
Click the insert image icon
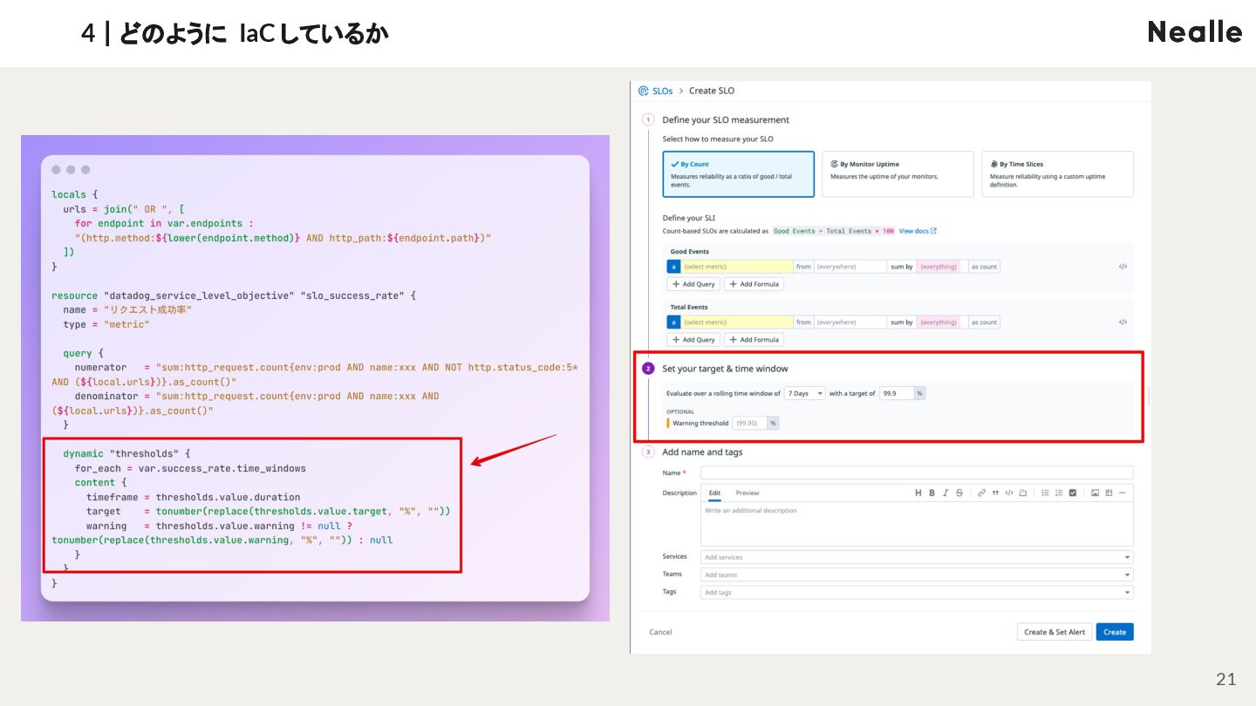click(x=1095, y=493)
